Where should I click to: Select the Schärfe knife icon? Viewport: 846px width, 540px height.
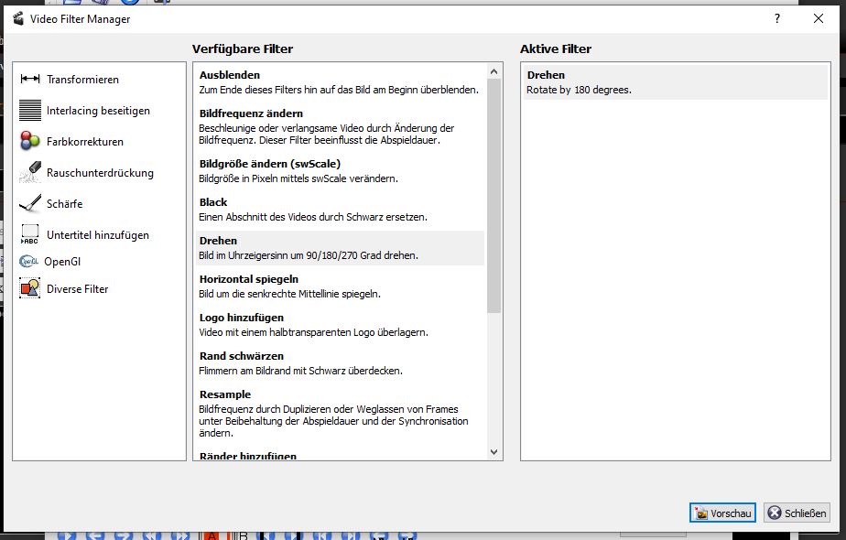(x=30, y=204)
